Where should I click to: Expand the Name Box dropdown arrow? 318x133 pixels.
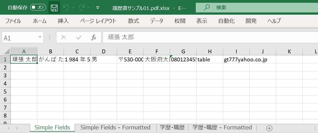pos(40,37)
